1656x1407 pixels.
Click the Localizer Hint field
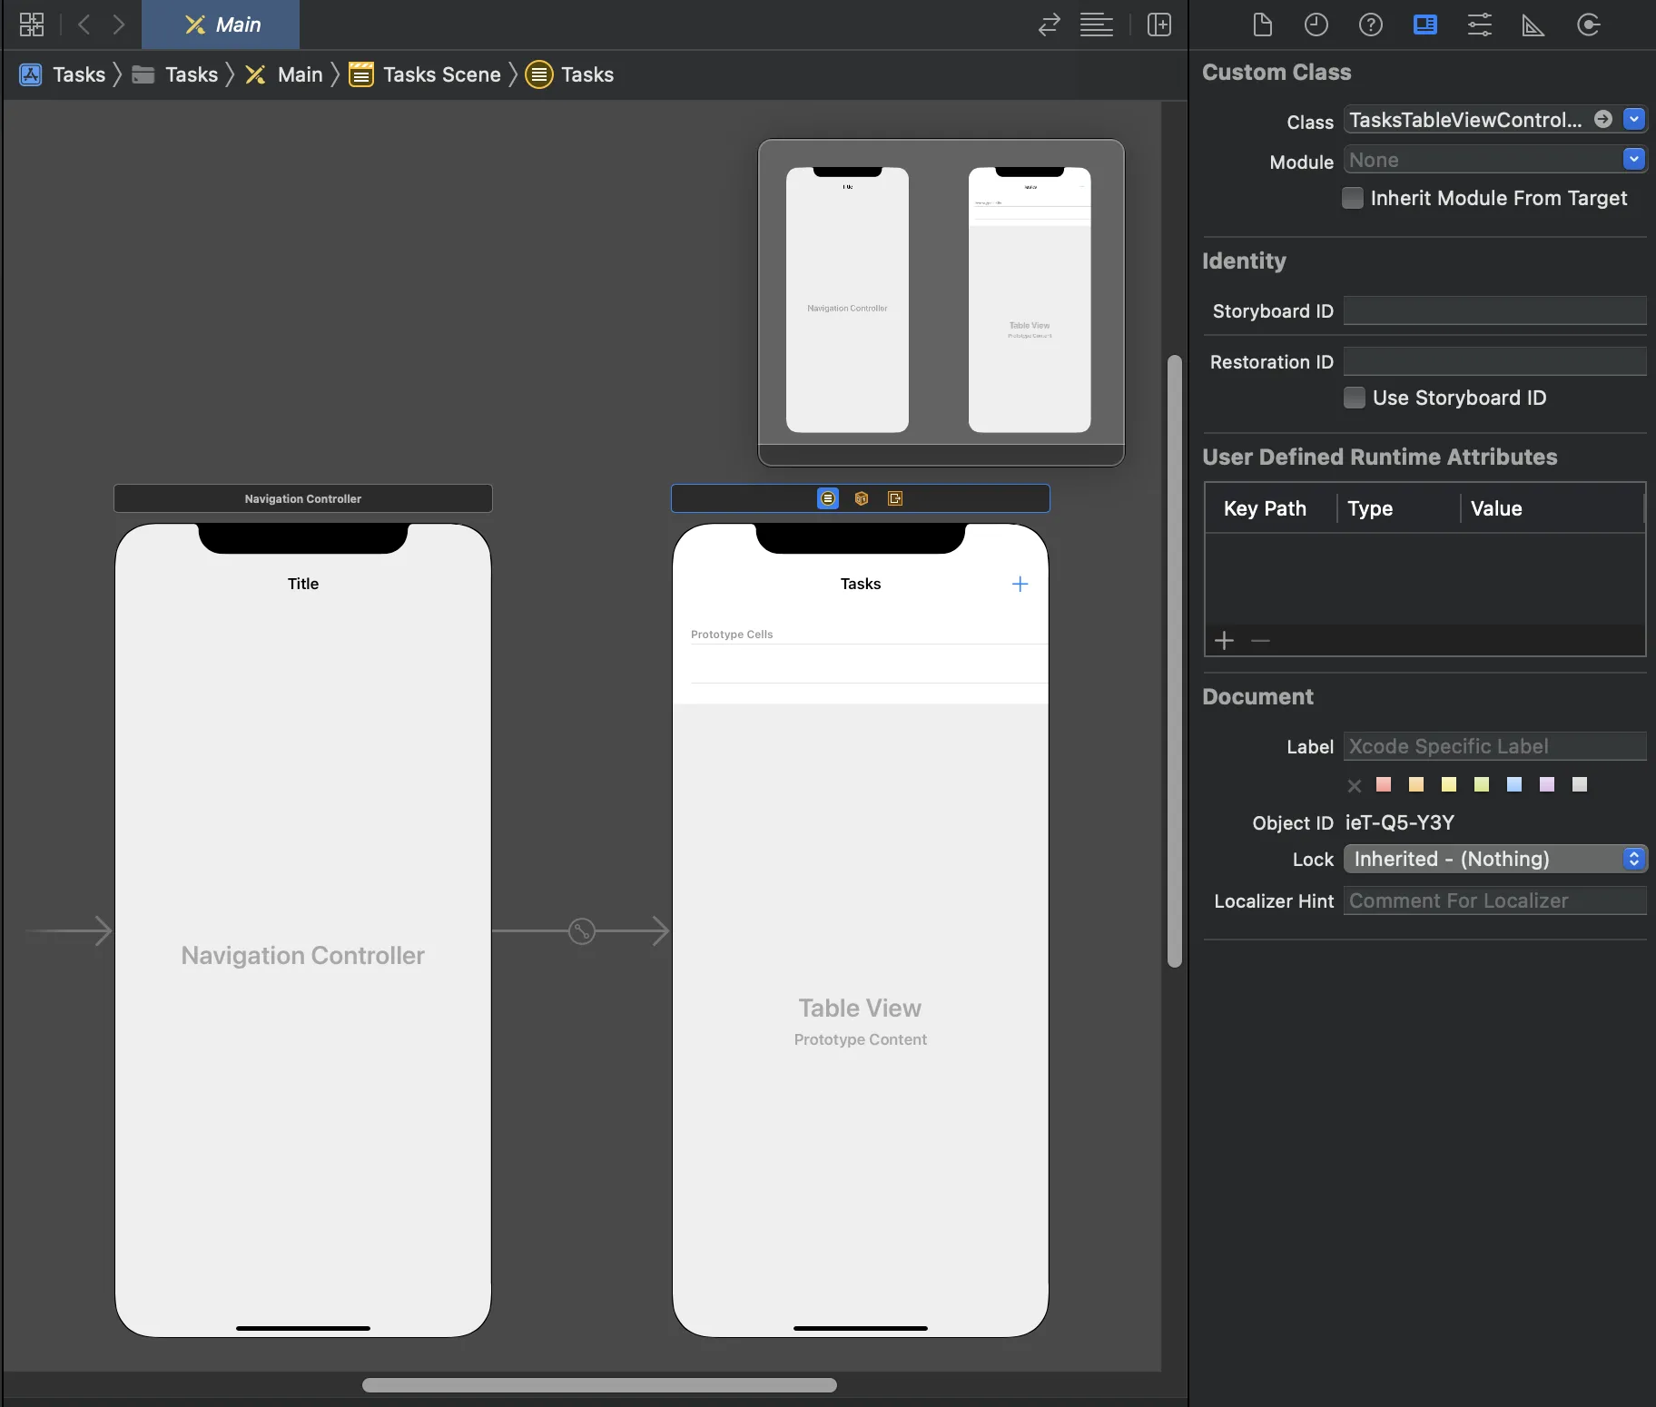(x=1495, y=900)
